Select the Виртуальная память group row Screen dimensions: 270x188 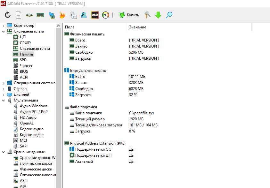[x=88, y=71]
